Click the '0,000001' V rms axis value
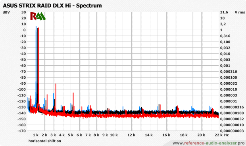Viewport: 246px width, 146px height. pos(229,101)
